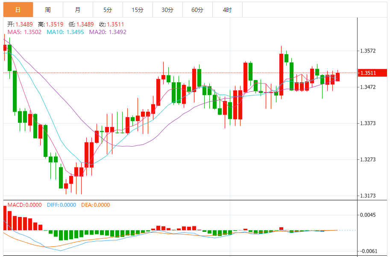Open the 60分 timeframe tab
This screenshot has width=390, height=257.
pos(197,10)
